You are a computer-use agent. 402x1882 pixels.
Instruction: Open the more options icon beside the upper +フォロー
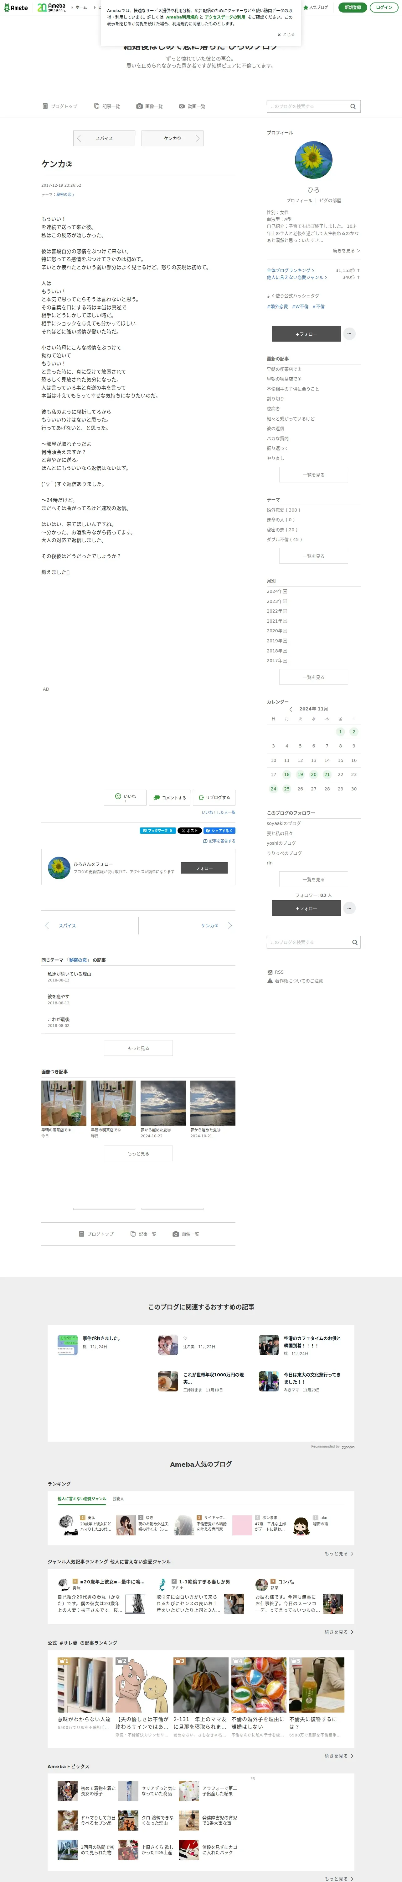(x=349, y=334)
